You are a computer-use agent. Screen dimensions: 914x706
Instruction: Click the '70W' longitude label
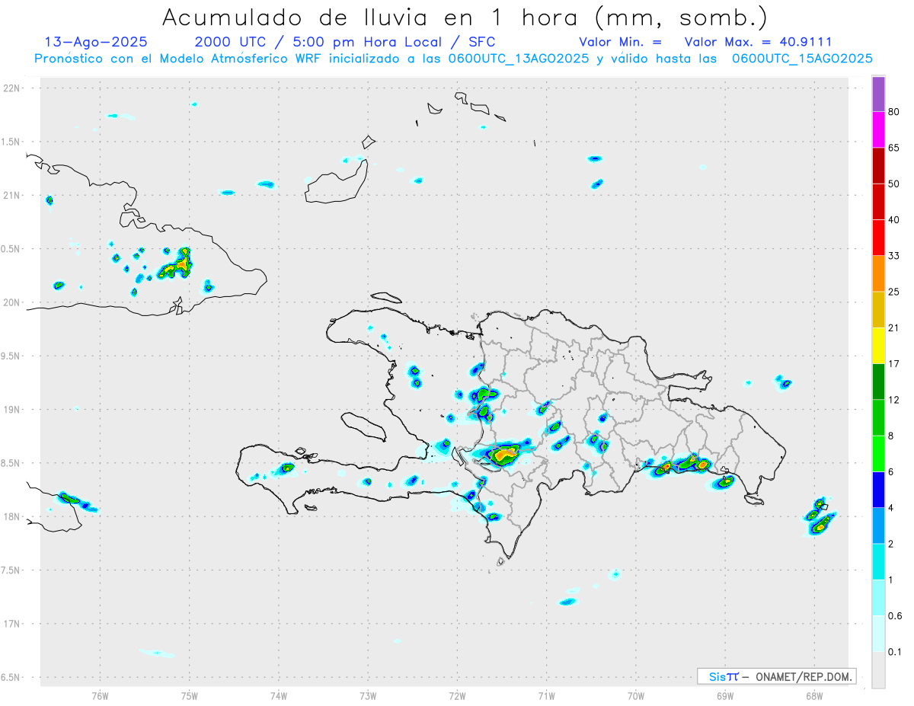[636, 695]
